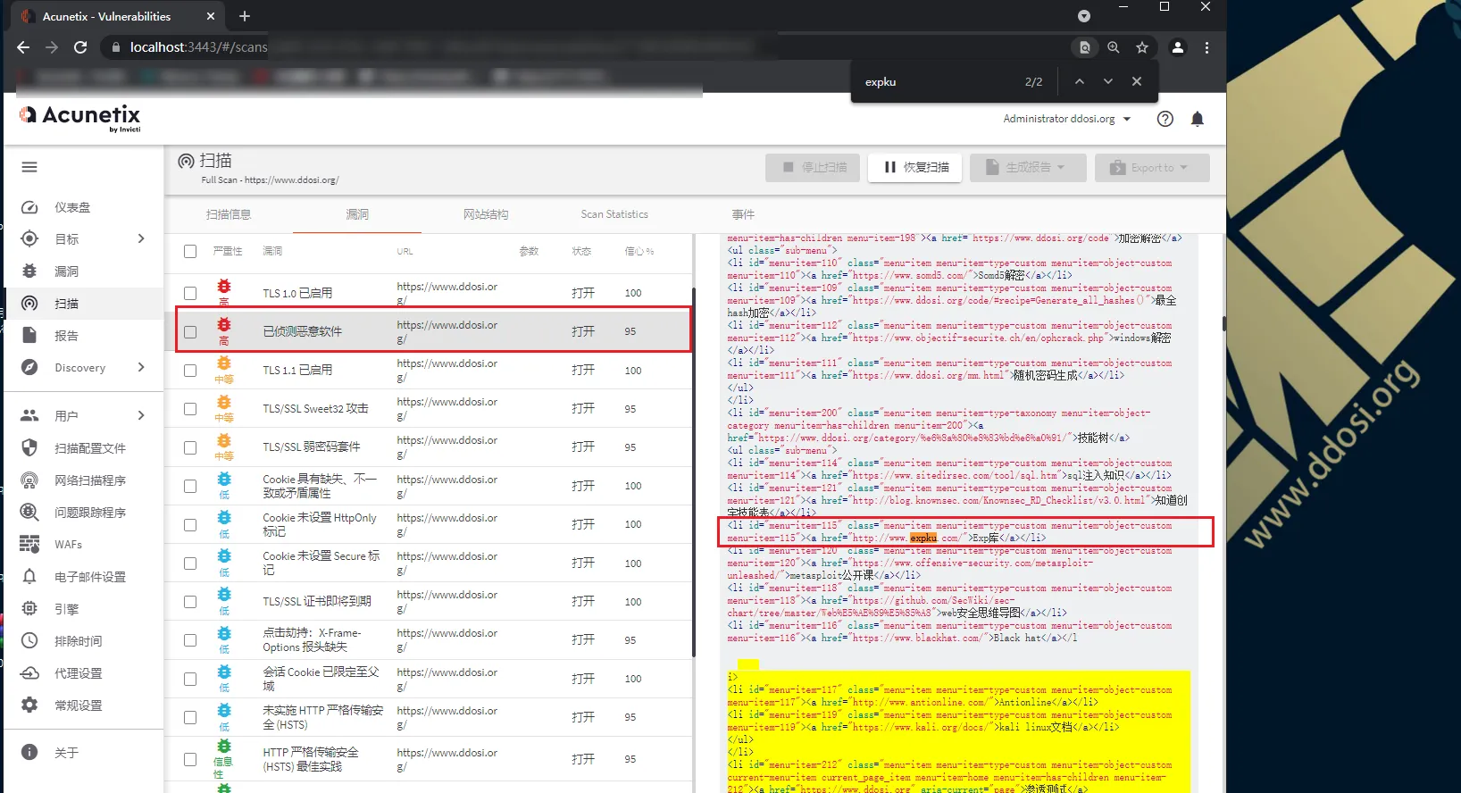Screen dimensions: 1461x793
Task: Open the 关于 info icon
Action: click(29, 753)
